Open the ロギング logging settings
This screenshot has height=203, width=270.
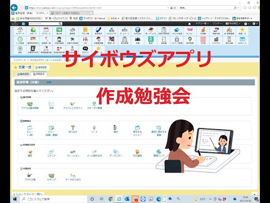pyautogui.click(x=51, y=177)
